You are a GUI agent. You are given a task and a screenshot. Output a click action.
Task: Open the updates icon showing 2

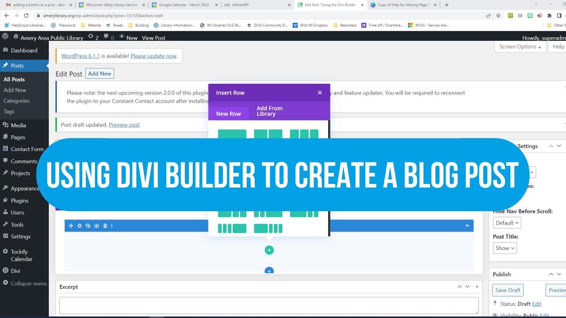click(93, 38)
